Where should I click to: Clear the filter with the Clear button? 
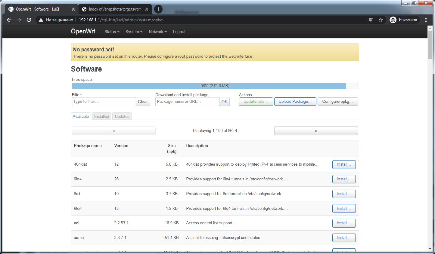pyautogui.click(x=143, y=102)
